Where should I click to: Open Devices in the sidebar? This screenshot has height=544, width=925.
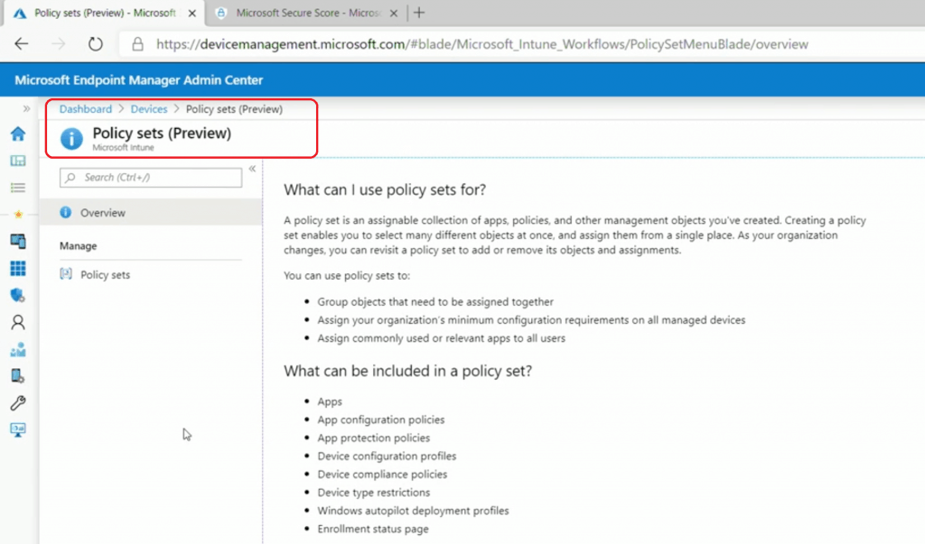[x=18, y=241]
